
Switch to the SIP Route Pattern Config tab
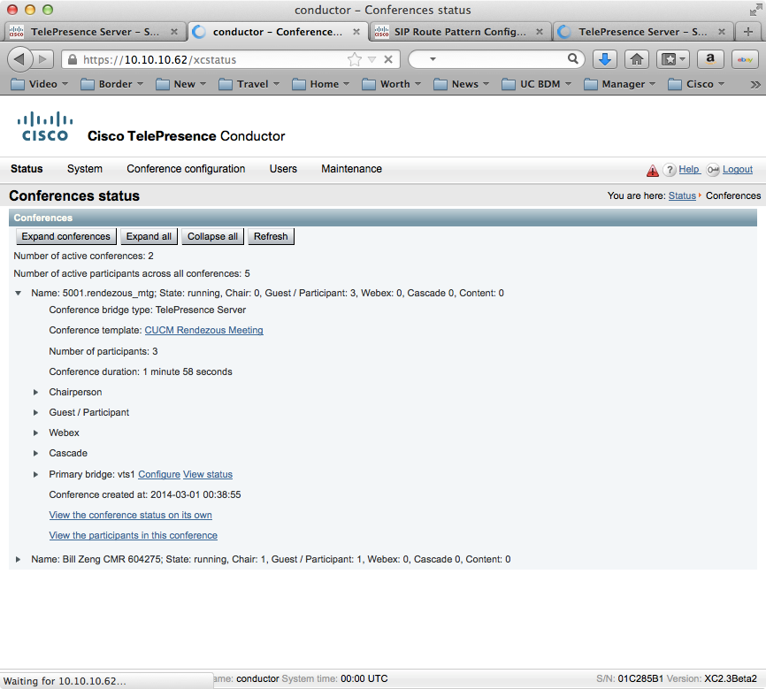point(459,32)
